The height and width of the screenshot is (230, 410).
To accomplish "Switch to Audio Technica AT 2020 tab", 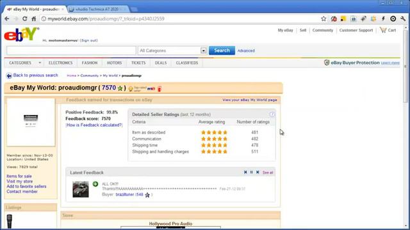I will (x=97, y=9).
